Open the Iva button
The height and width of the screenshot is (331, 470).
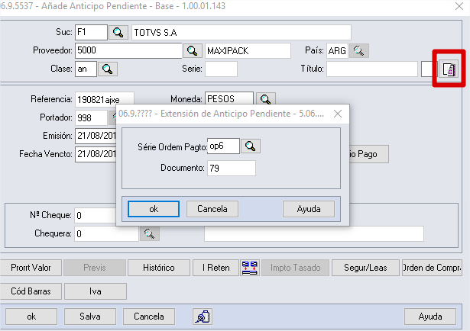[96, 291]
